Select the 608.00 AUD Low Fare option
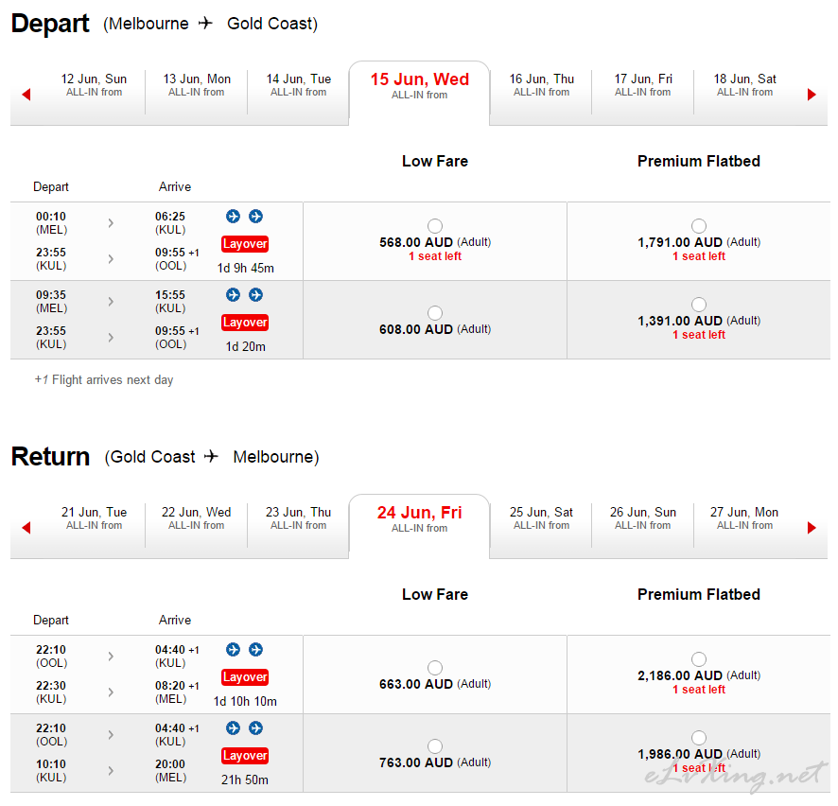The width and height of the screenshot is (838, 806). click(435, 313)
